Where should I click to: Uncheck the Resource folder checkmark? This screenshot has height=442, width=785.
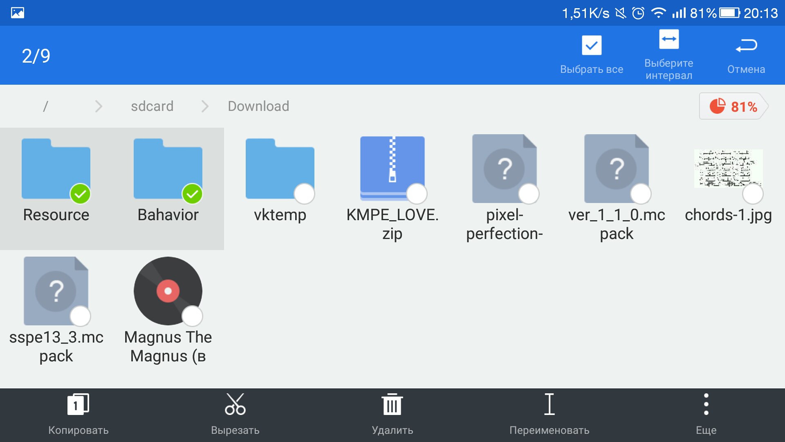point(80,194)
